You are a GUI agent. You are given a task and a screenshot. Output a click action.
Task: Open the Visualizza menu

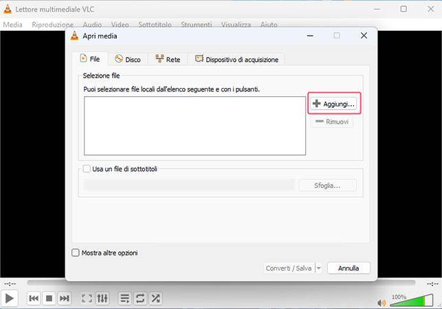pos(236,25)
